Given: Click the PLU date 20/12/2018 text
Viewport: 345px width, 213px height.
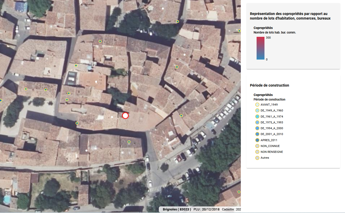Looking at the screenshot, I should pos(206,209).
